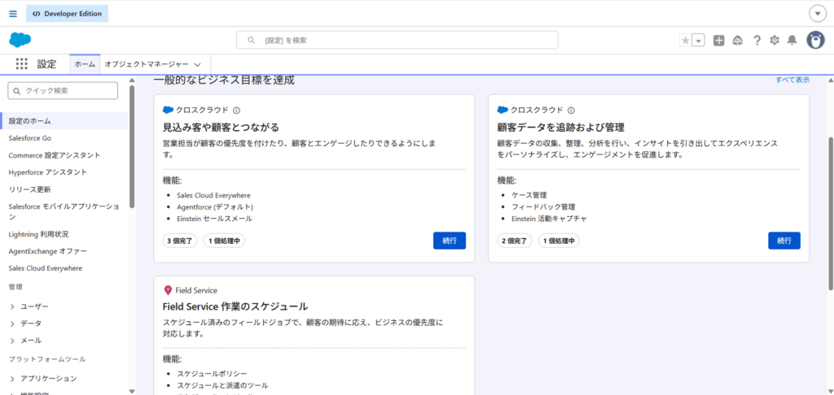The image size is (834, 395).
Task: Open Salesforce Go in the sidebar
Action: pos(30,138)
